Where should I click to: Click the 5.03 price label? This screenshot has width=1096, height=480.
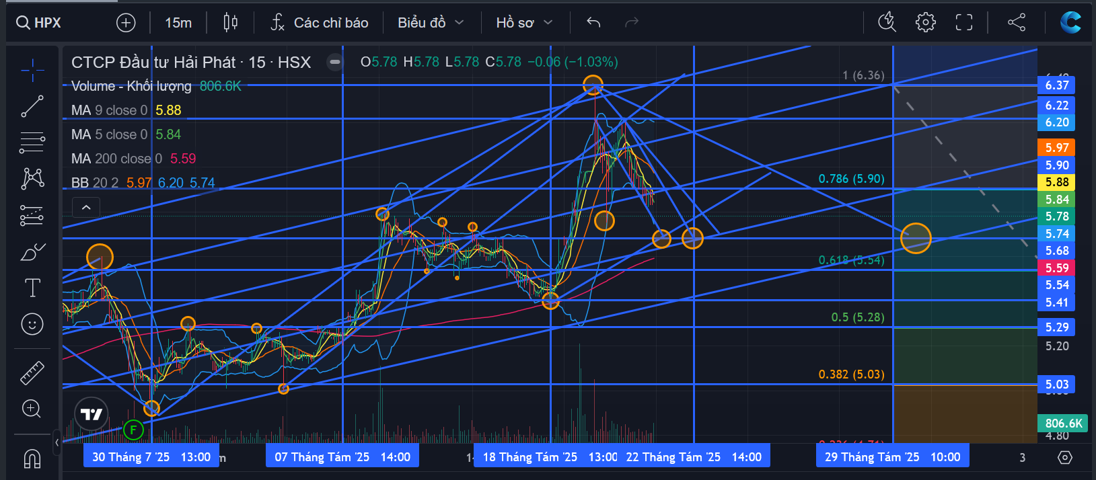tap(1057, 385)
